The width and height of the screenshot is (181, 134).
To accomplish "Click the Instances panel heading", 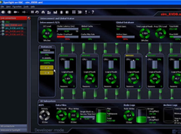I will point(46,47).
